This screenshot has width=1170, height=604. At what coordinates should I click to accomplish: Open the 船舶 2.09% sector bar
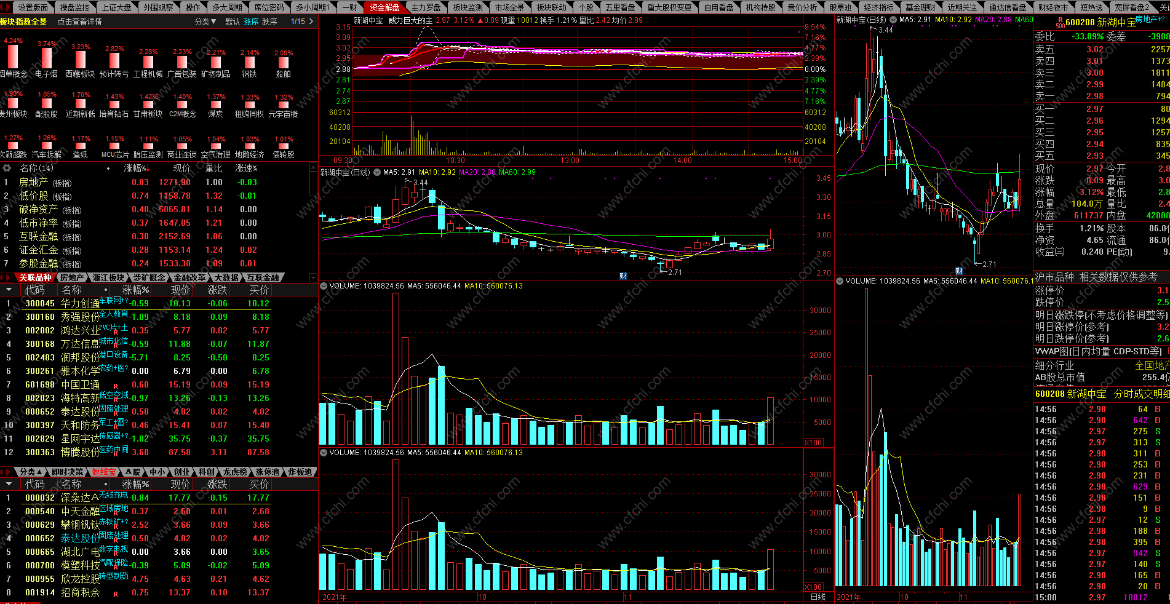pyautogui.click(x=284, y=63)
